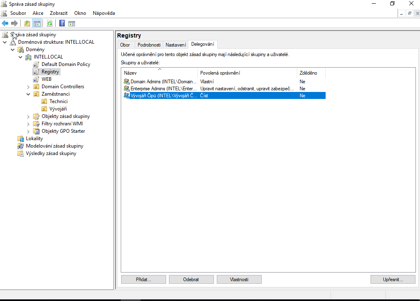Click the Upravit nastavení, odstranit permission cell
Image resolution: width=420 pixels, height=301 pixels.
click(x=247, y=89)
